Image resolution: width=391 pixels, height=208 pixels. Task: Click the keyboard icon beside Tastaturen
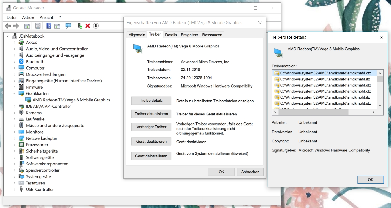(21, 183)
